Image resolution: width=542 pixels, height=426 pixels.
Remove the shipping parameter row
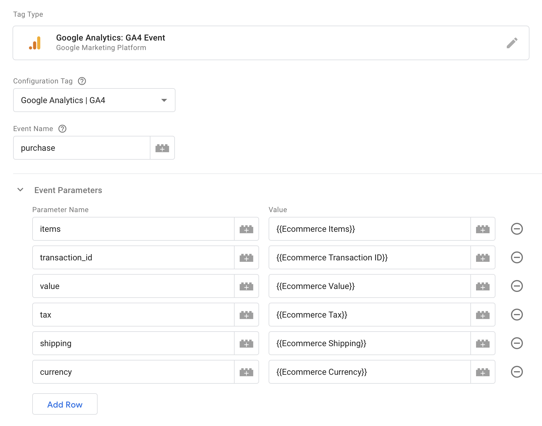517,343
